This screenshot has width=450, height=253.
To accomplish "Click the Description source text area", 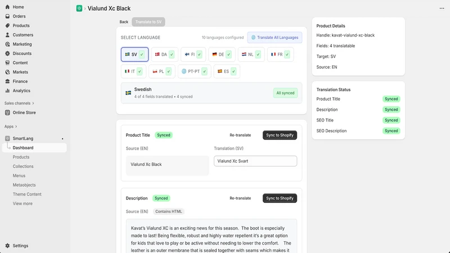I will coord(211,236).
